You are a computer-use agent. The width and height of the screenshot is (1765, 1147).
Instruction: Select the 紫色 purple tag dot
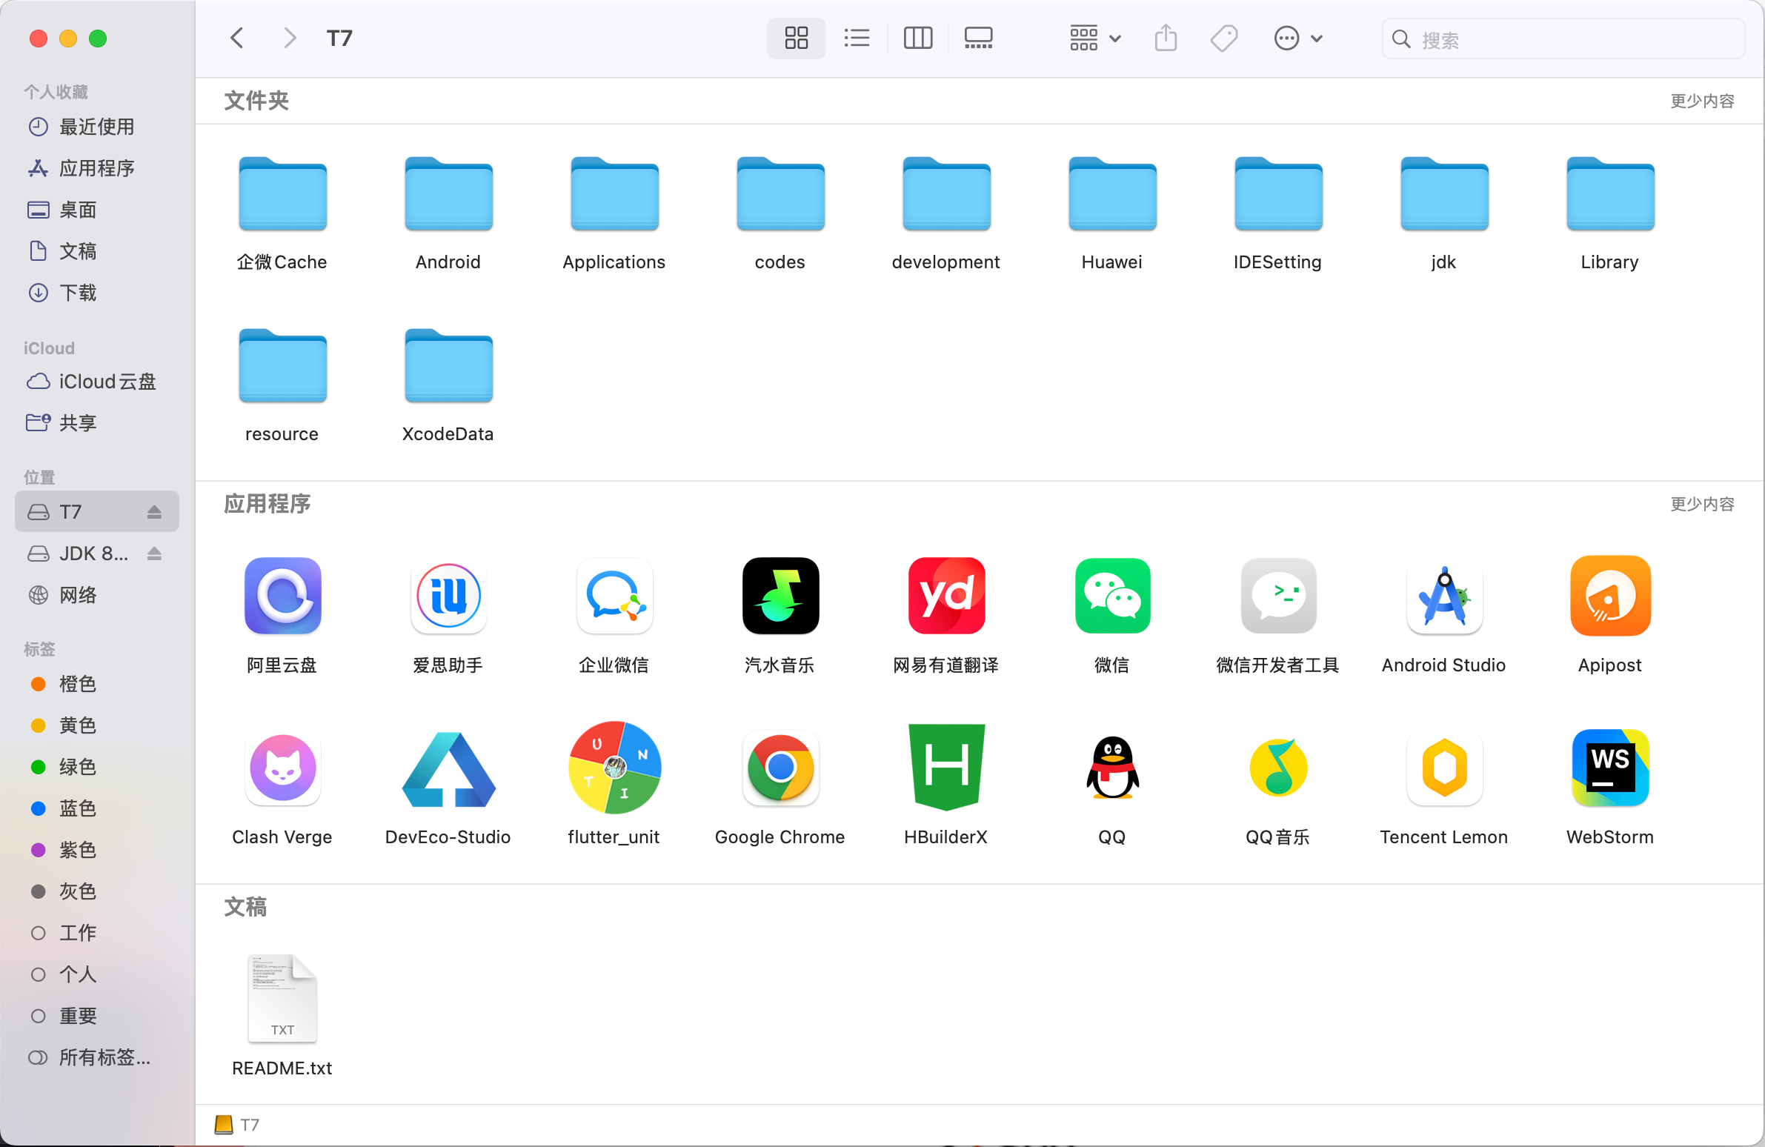(39, 850)
